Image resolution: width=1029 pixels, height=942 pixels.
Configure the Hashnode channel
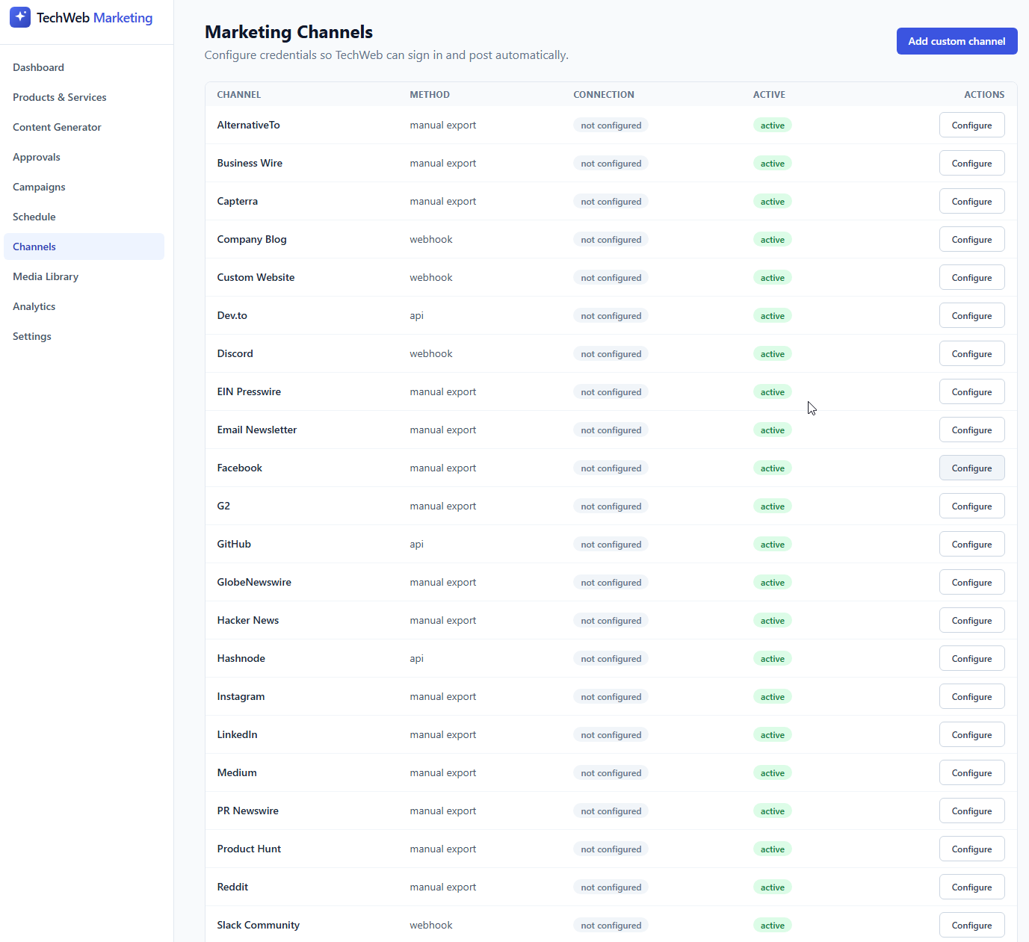click(971, 659)
